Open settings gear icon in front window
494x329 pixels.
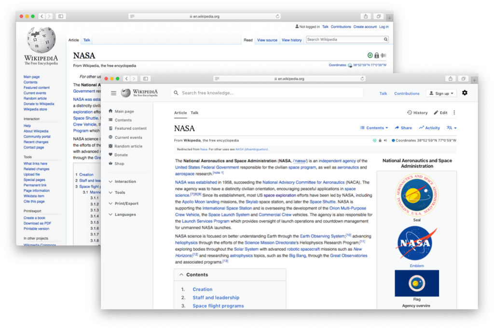[465, 93]
